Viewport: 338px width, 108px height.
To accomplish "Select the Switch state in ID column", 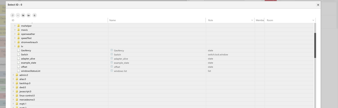I will [x=25, y=54].
